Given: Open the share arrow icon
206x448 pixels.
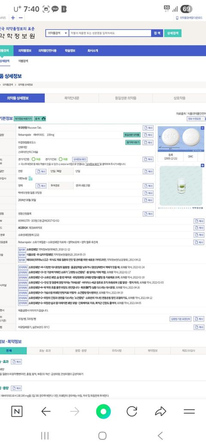Looking at the screenshot, I should pos(161,411).
